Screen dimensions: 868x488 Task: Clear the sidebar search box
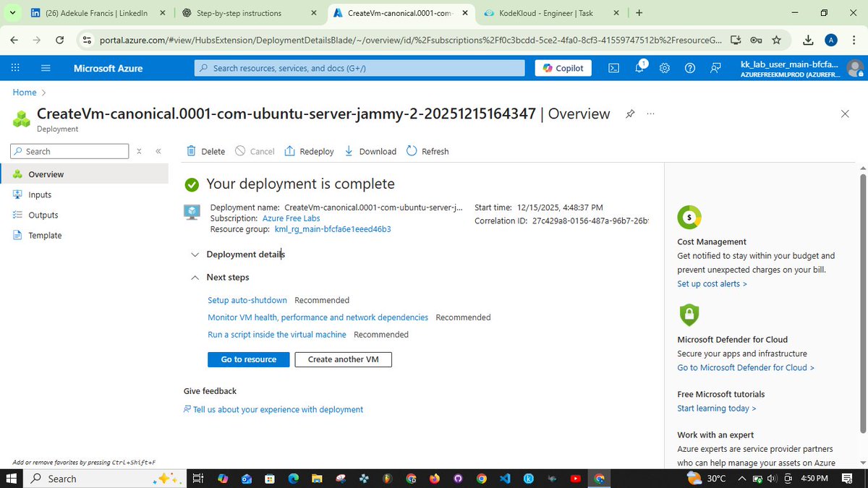coord(139,151)
